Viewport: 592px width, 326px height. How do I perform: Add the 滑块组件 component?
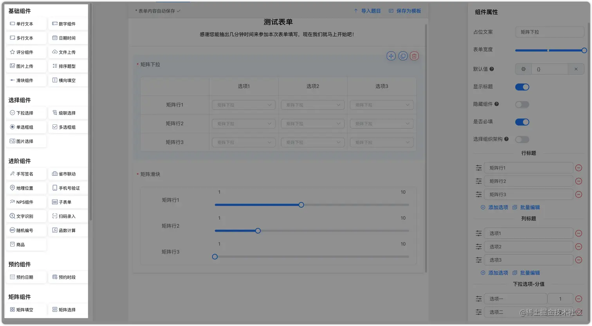pyautogui.click(x=26, y=80)
